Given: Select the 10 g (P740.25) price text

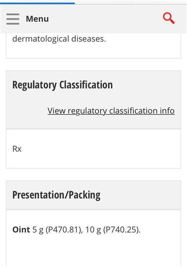Looking at the screenshot, I should pos(113,230).
